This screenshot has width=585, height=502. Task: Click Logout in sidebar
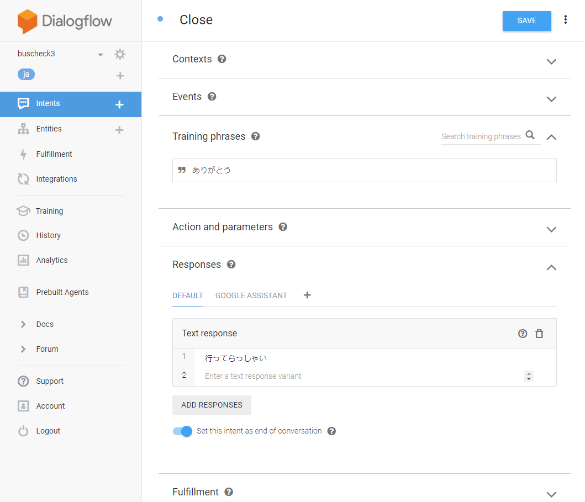coord(48,431)
